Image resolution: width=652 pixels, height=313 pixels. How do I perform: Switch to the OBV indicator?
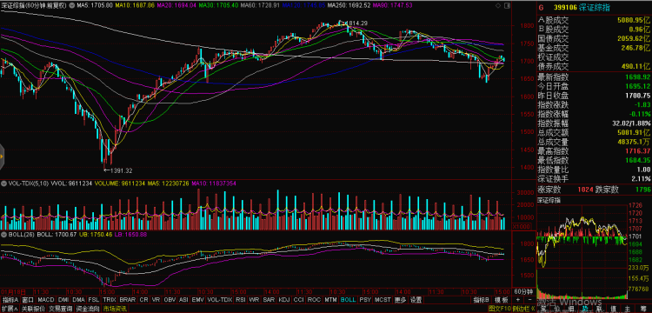pyautogui.click(x=170, y=300)
